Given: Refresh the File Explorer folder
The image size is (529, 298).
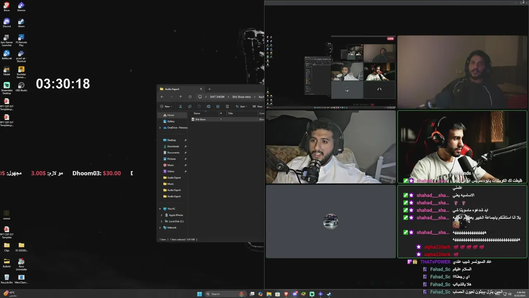Looking at the screenshot, I should (x=190, y=97).
